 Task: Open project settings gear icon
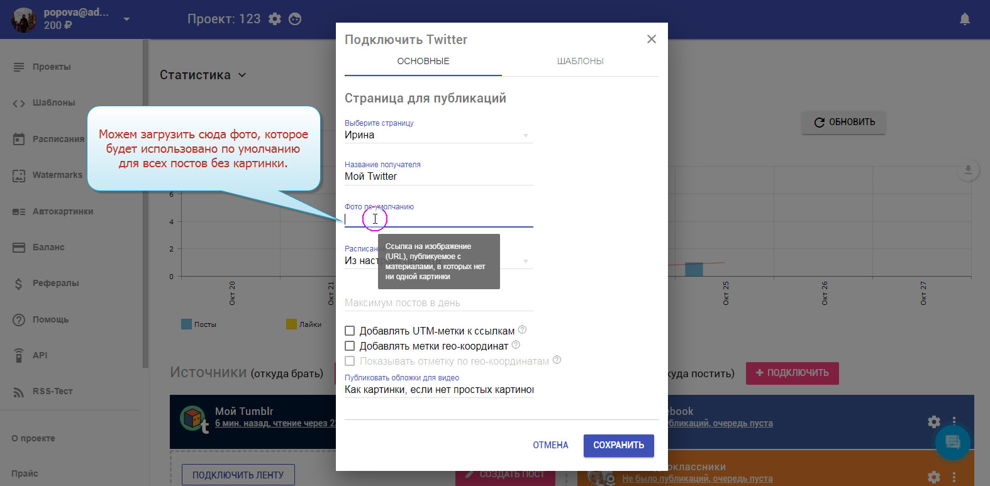tap(275, 19)
